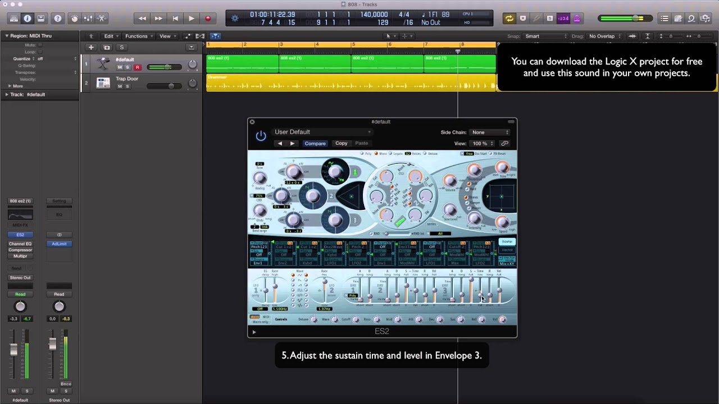The height and width of the screenshot is (404, 719).
Task: Open List Editors icon
Action: (x=665, y=19)
